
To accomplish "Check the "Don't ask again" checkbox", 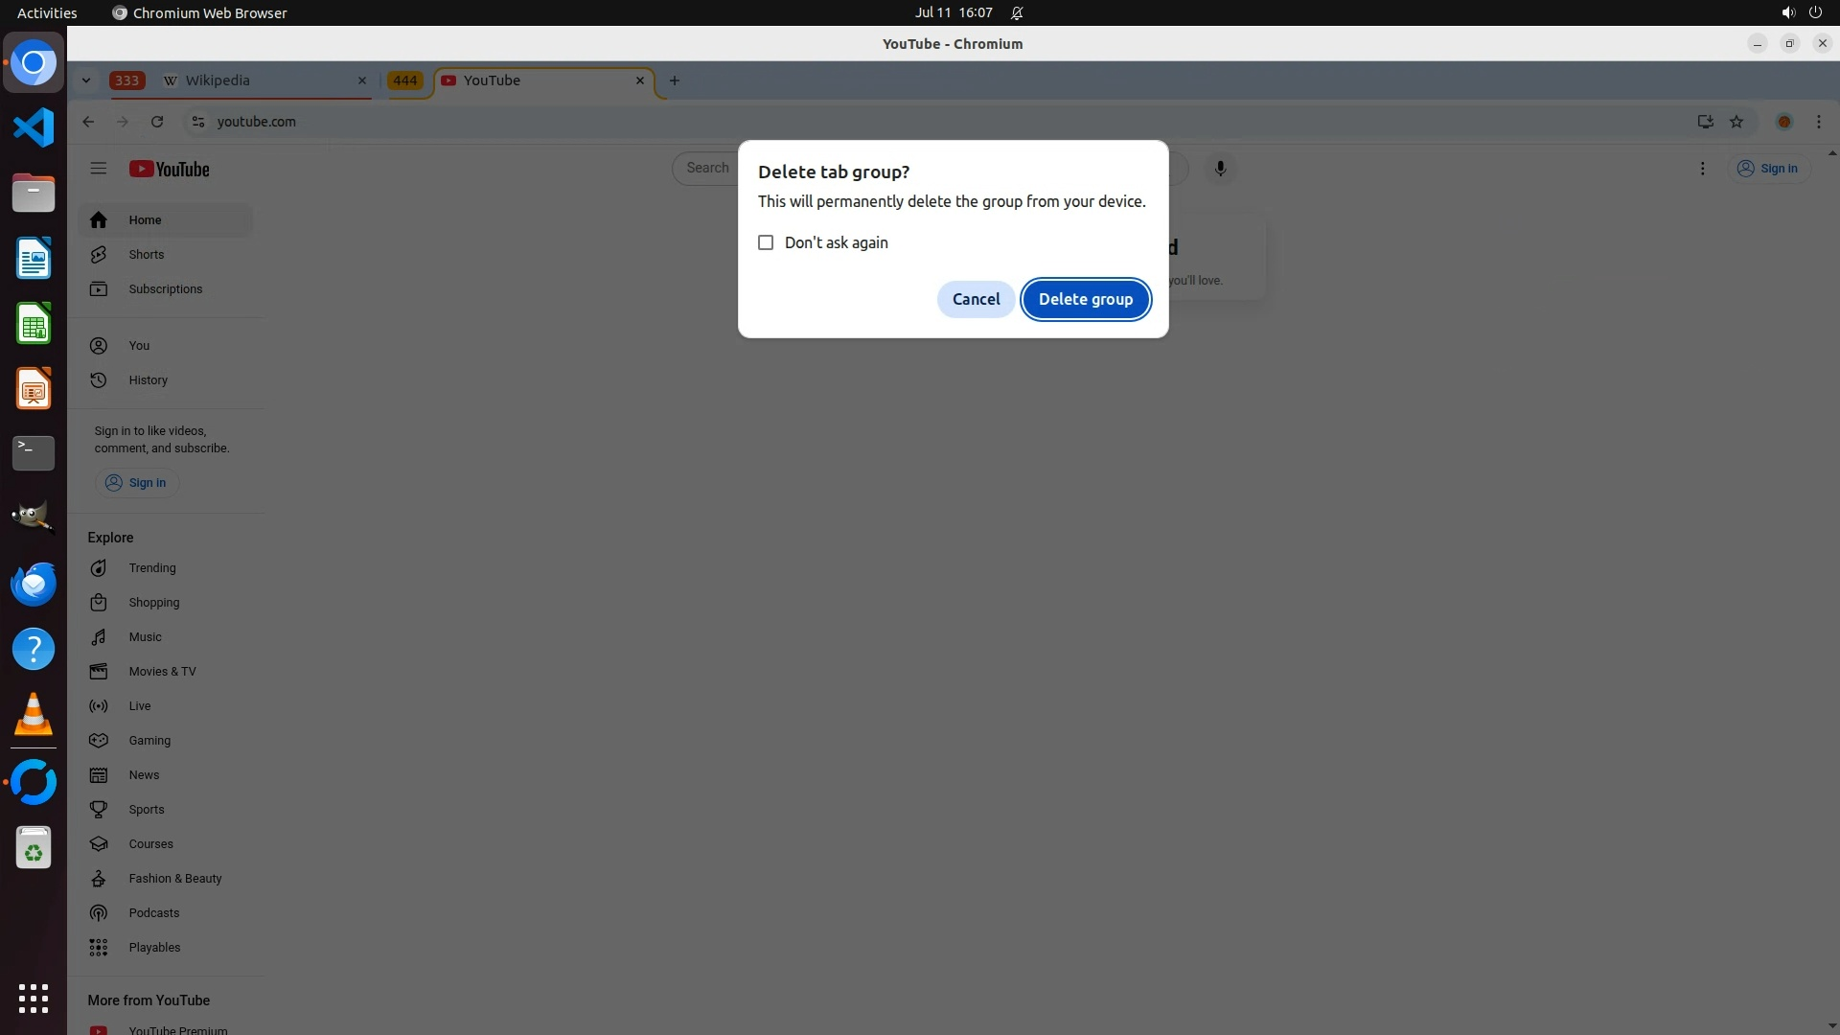I will [x=766, y=242].
